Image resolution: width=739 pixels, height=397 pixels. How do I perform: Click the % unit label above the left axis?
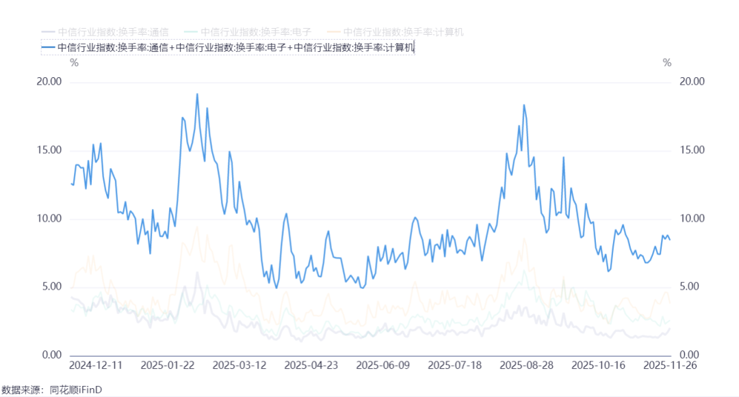point(74,63)
